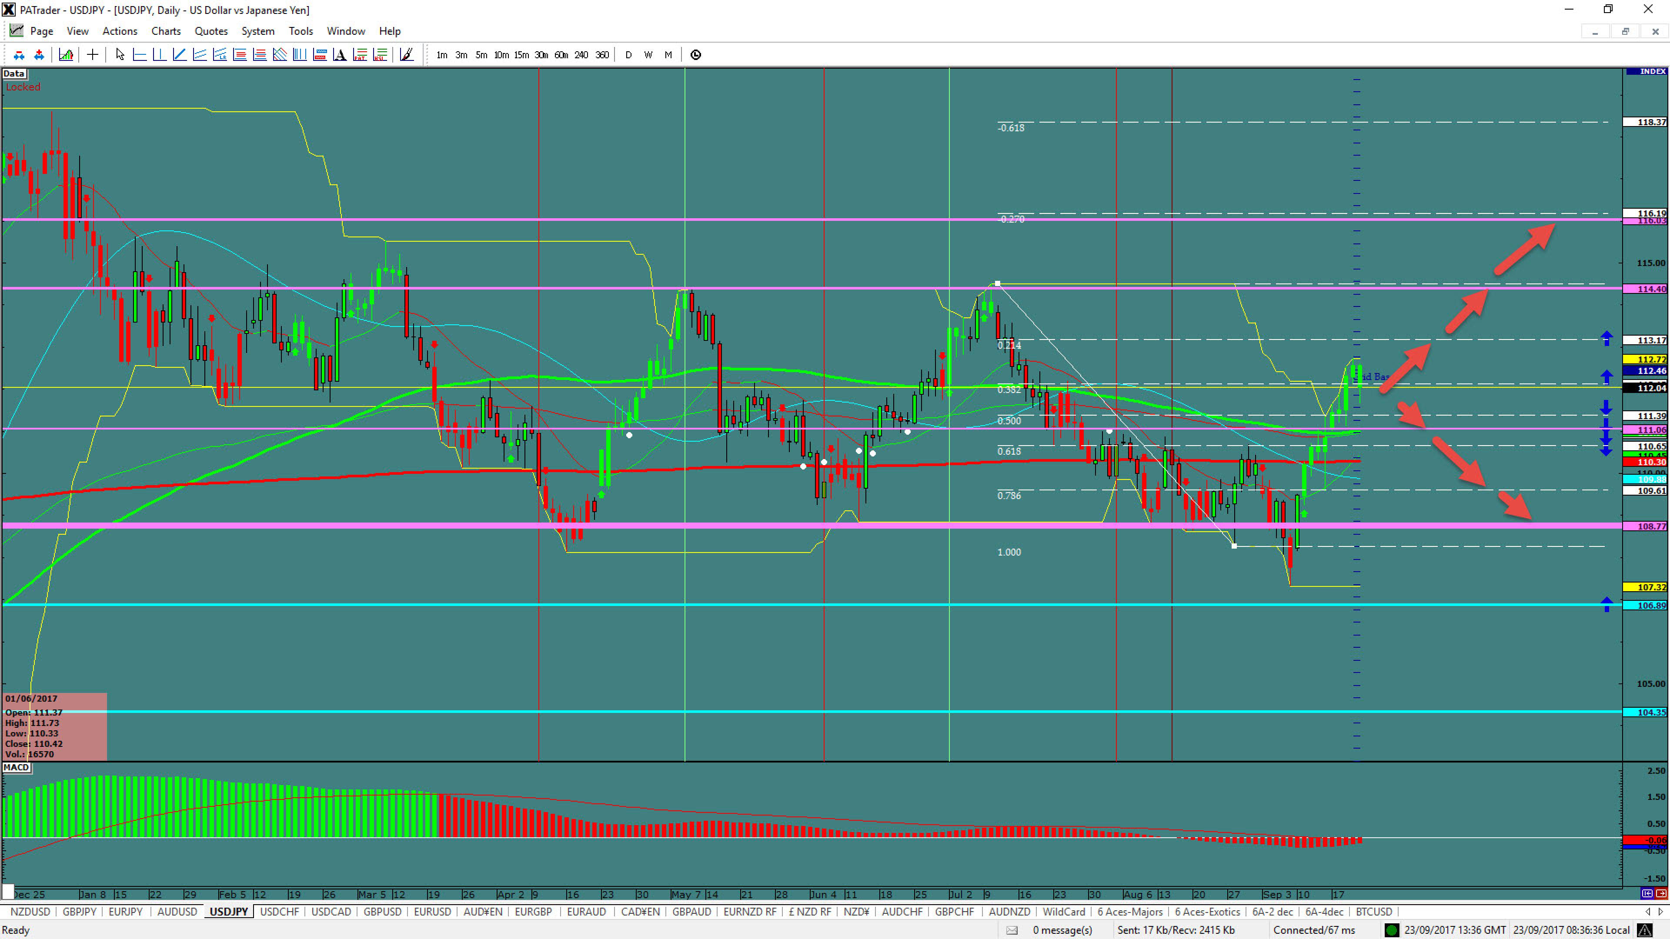Switch to the EURJPY chart tab
Screen dimensions: 1670x939
126,912
